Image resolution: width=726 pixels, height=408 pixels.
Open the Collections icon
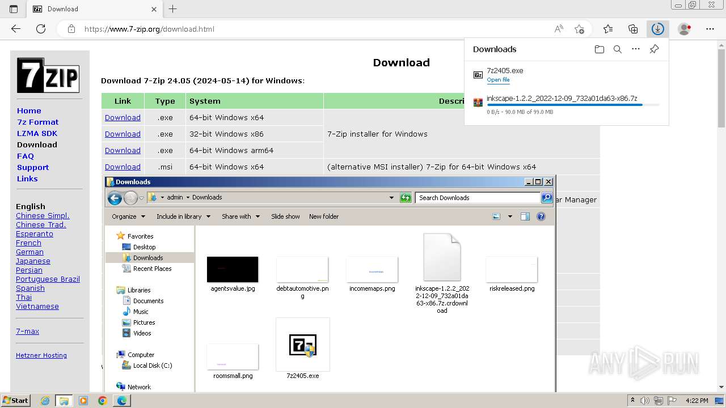pyautogui.click(x=633, y=29)
